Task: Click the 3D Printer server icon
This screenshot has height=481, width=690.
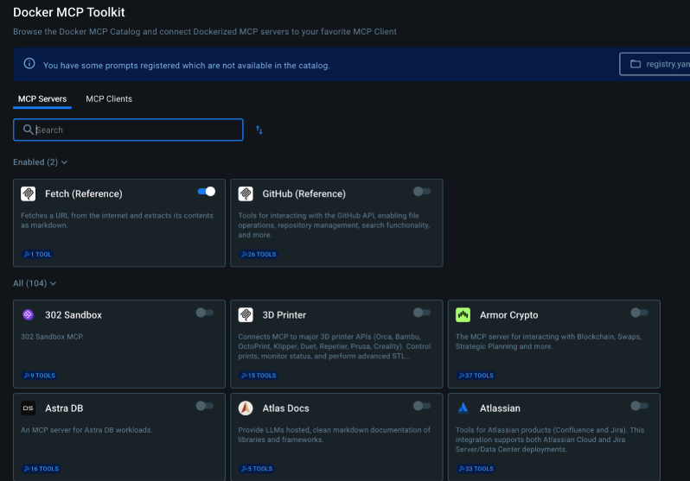Action: 246,315
